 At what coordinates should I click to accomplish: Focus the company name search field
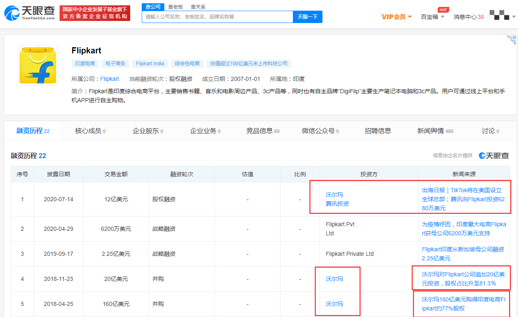pyautogui.click(x=217, y=17)
